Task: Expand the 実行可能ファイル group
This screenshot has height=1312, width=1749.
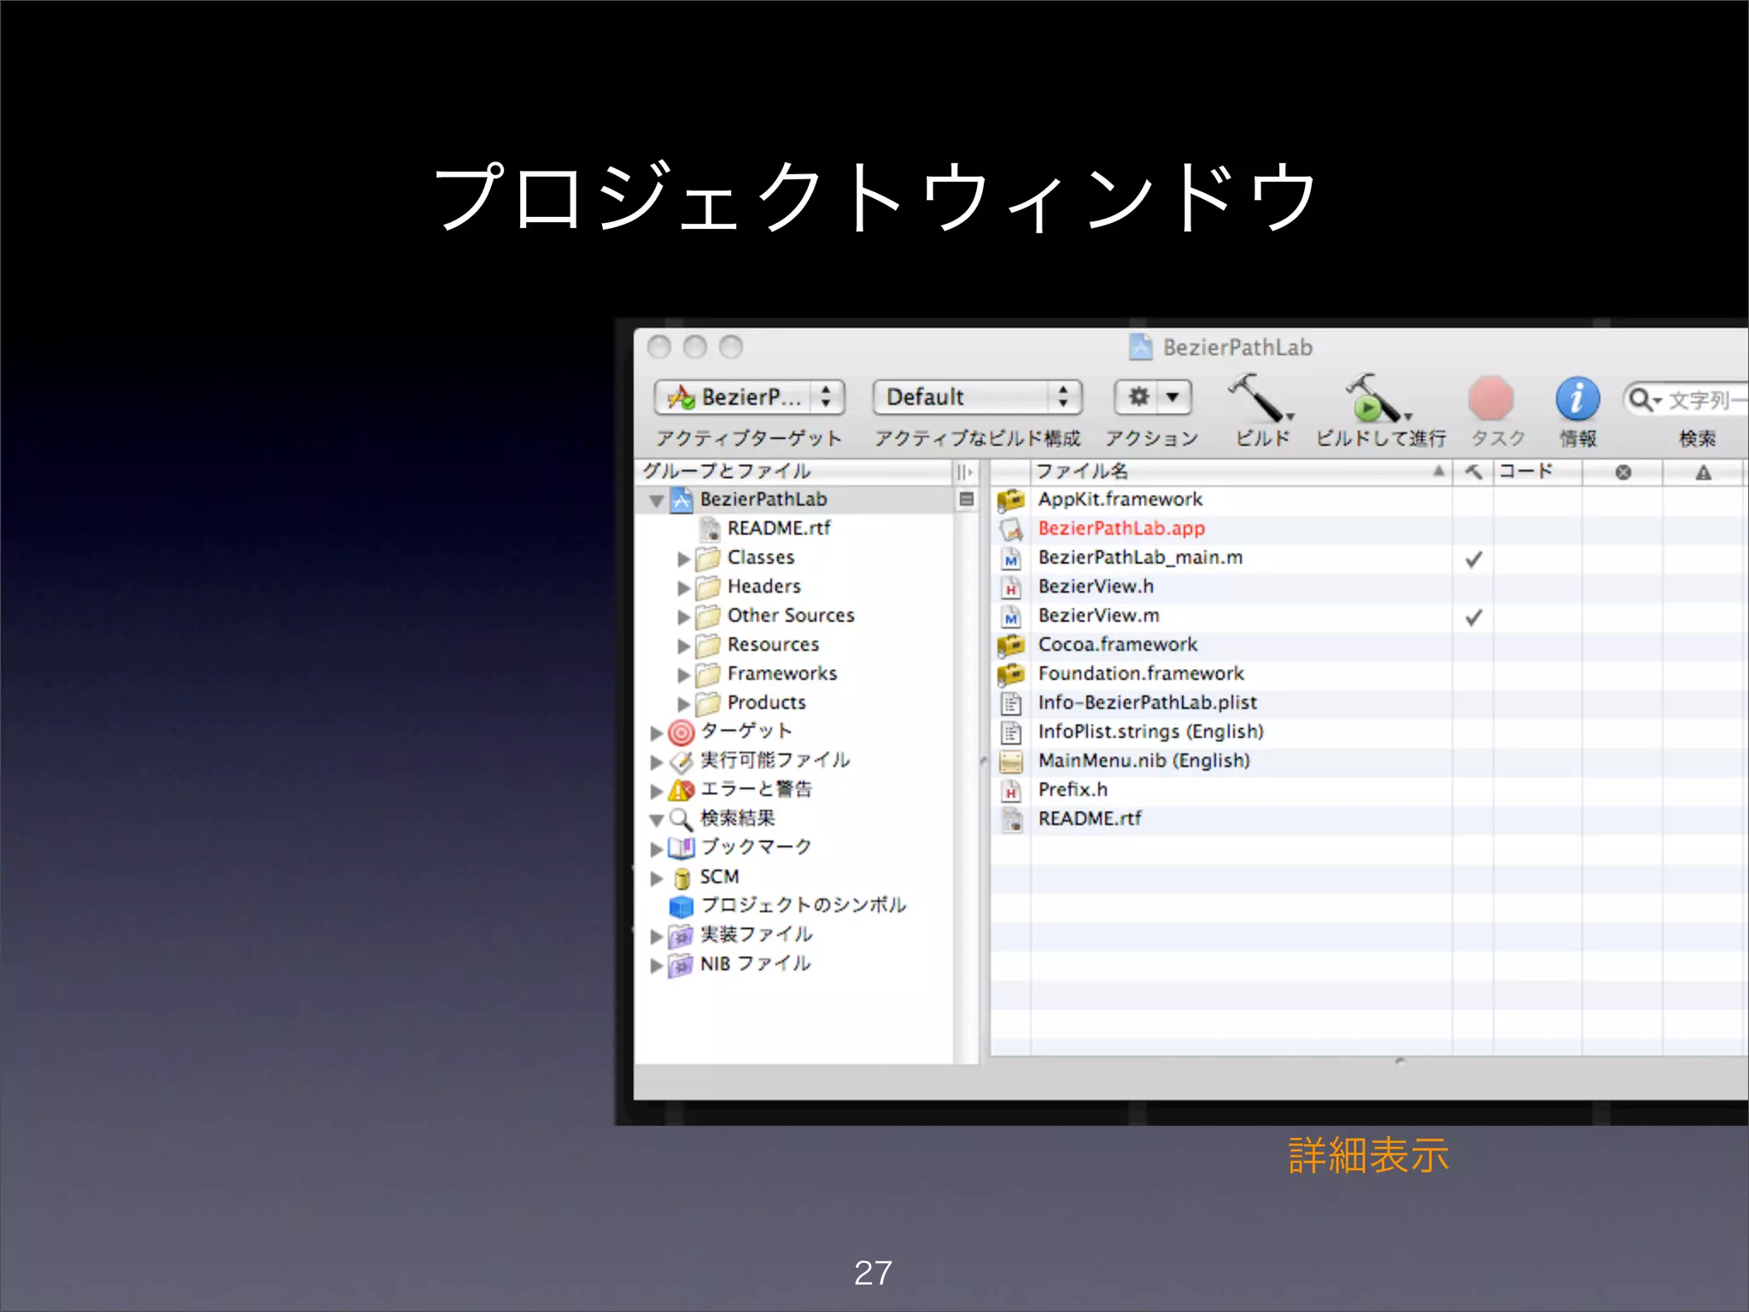Action: (x=656, y=762)
